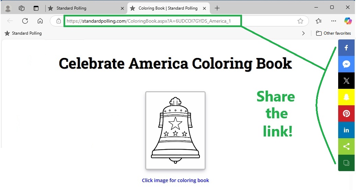Share page on X (Twitter)
This screenshot has height=190, width=356.
pyautogui.click(x=346, y=81)
